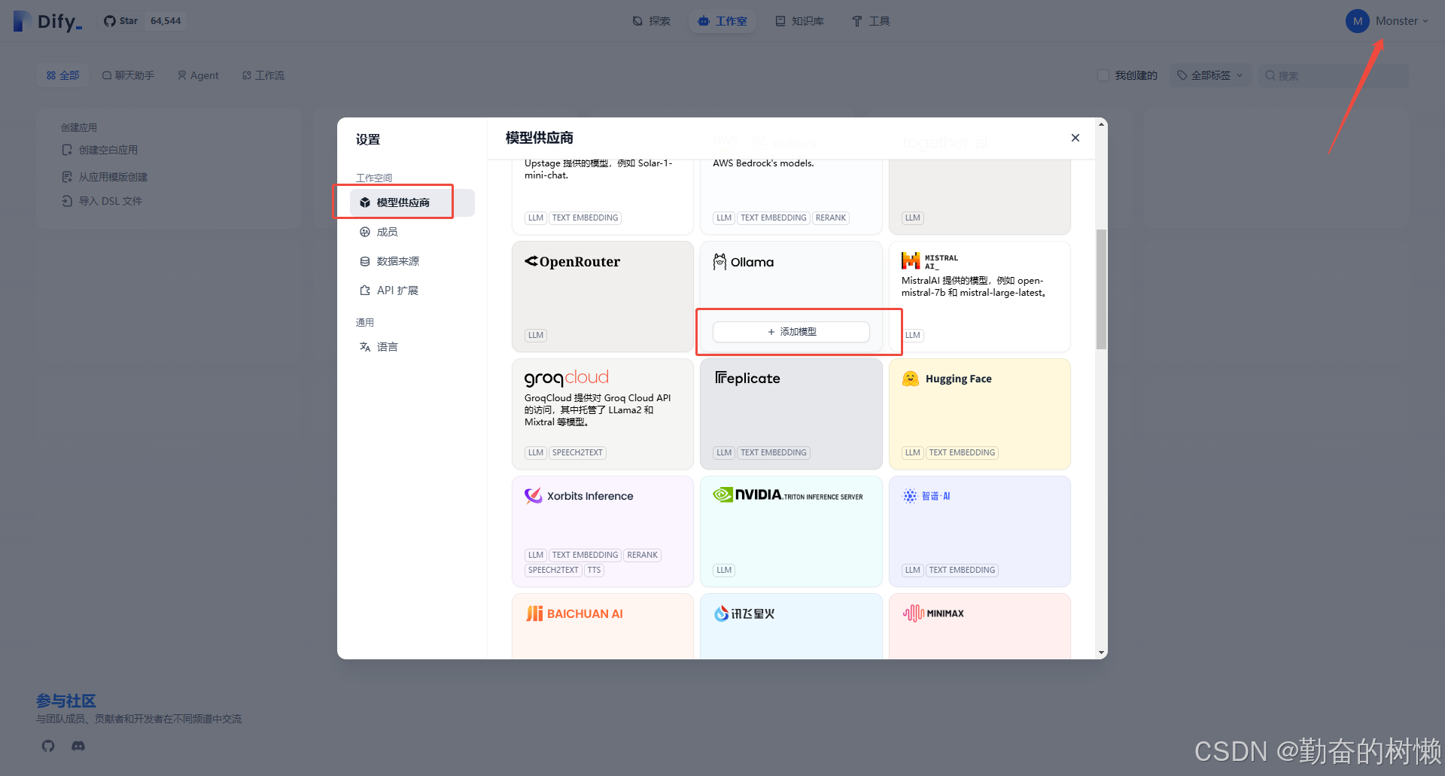The image size is (1445, 776).
Task: Click OpenRouter LLM tag
Action: point(536,335)
